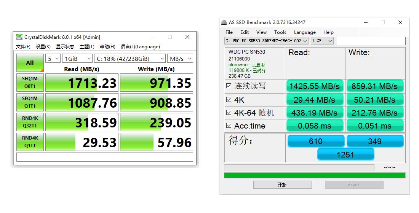Click the 859.31 MB/s sequential write value
Image resolution: width=419 pixels, height=213 pixels.
point(375,86)
